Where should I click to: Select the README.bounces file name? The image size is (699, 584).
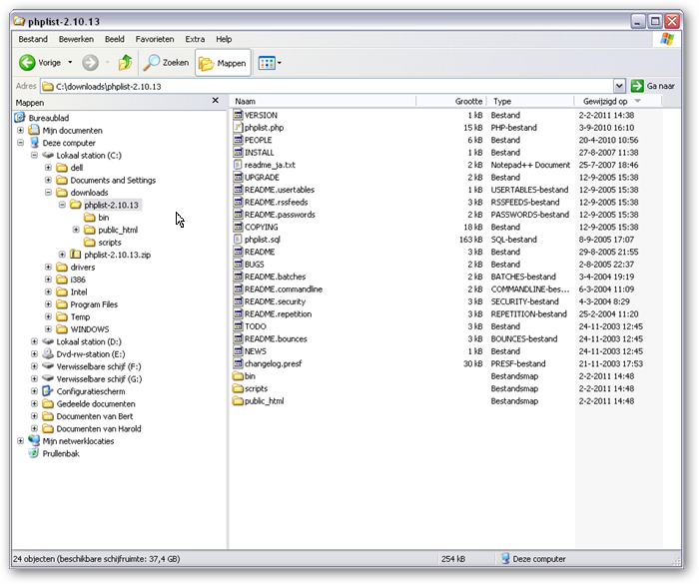pyautogui.click(x=276, y=338)
